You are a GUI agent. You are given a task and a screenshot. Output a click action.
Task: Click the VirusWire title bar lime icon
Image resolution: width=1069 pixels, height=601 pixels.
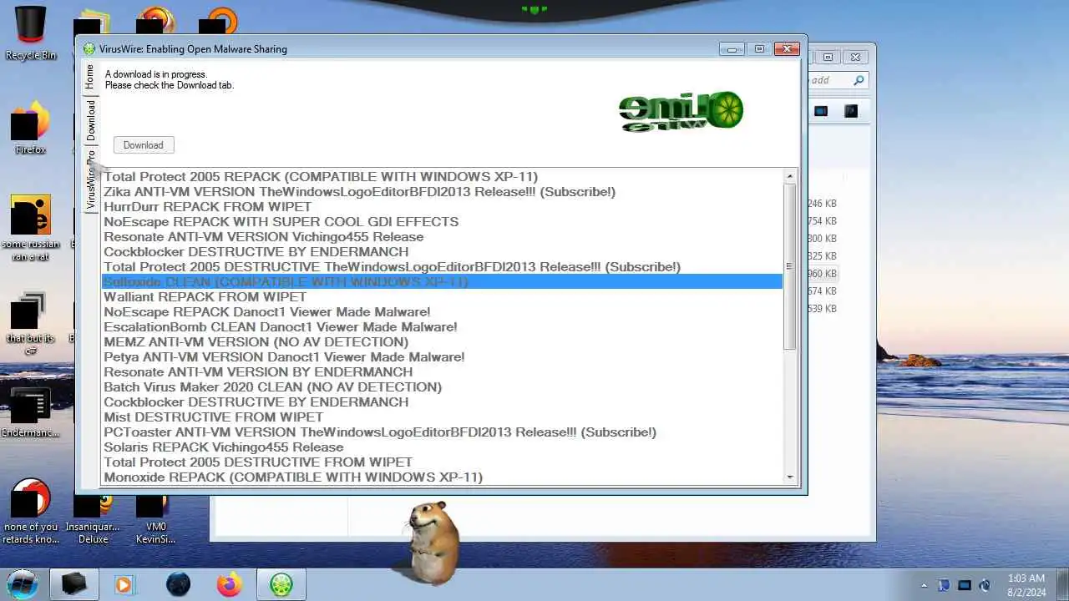pos(89,49)
